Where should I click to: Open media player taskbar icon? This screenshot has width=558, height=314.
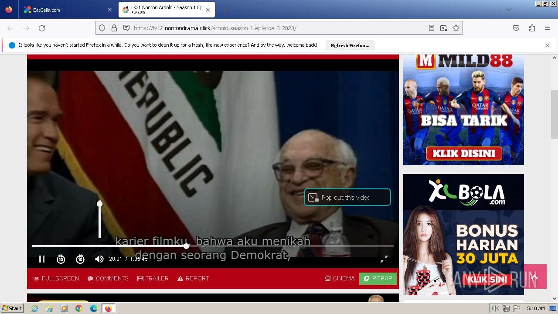coord(64,308)
